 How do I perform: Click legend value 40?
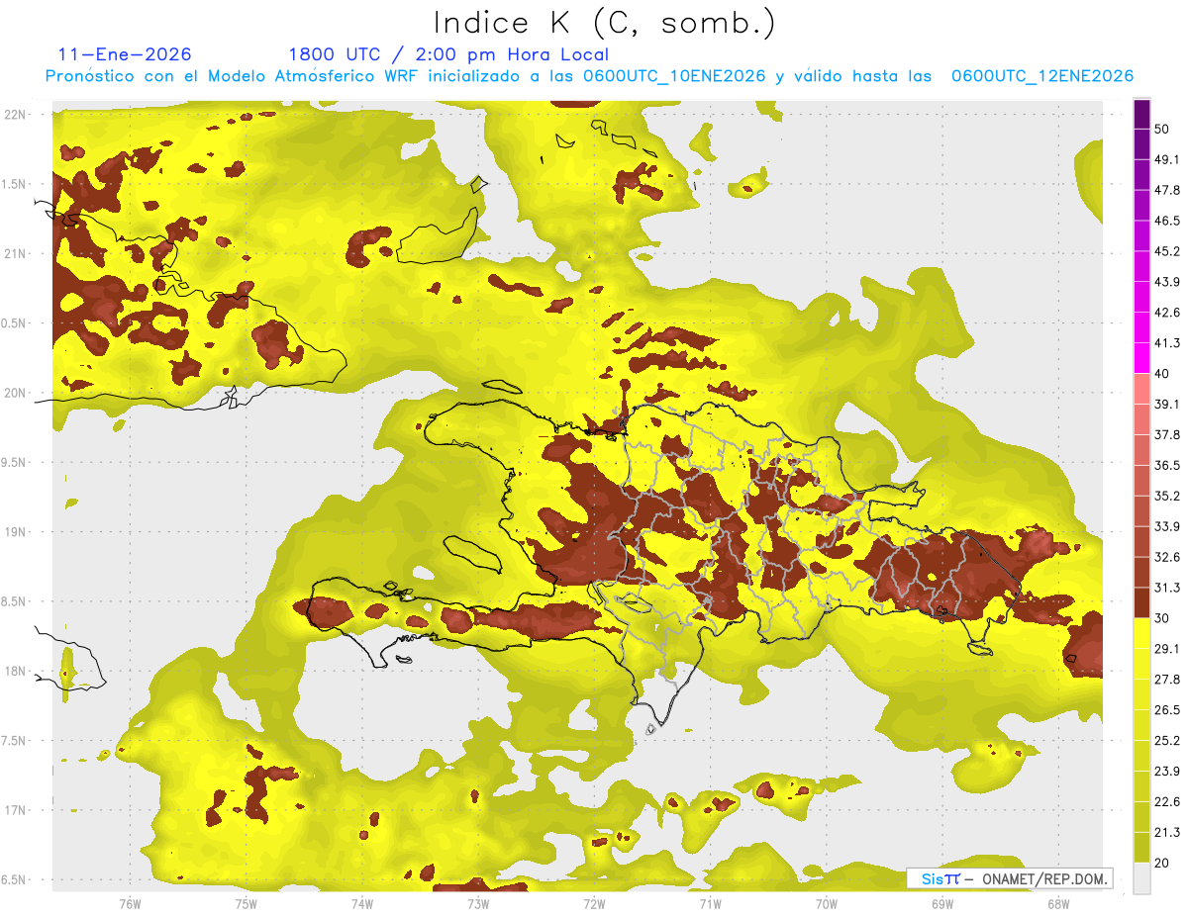(x=1162, y=374)
